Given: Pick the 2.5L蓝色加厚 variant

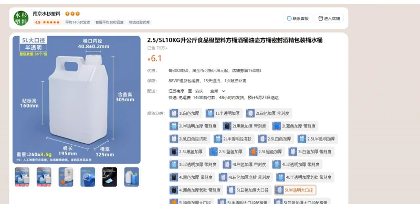Looking at the screenshot, I should tap(227, 152).
